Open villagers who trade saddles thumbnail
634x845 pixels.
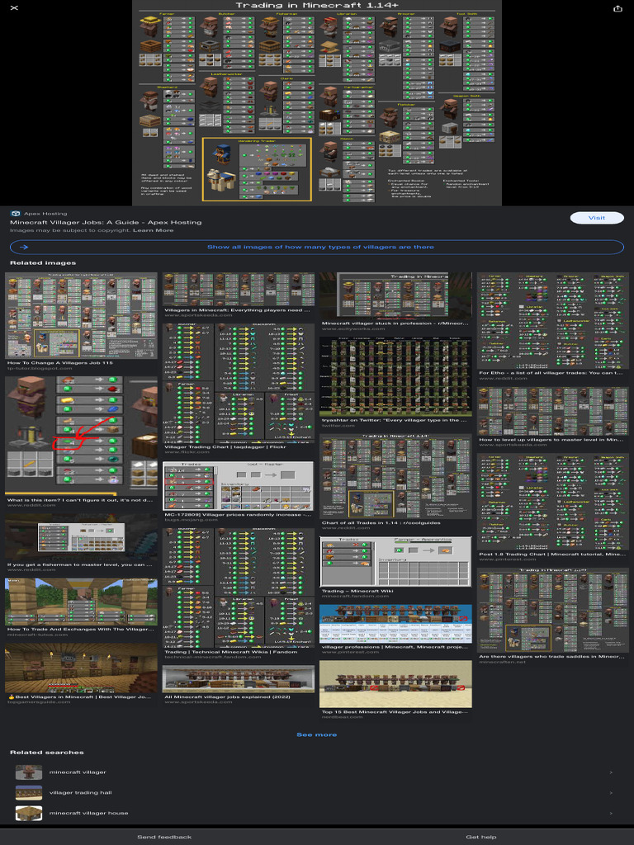[552, 610]
